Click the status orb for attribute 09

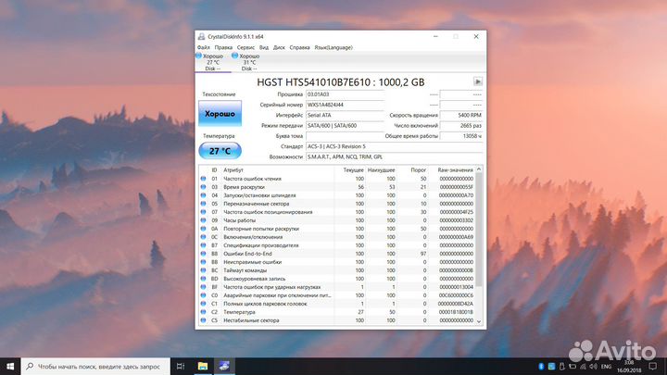click(203, 220)
